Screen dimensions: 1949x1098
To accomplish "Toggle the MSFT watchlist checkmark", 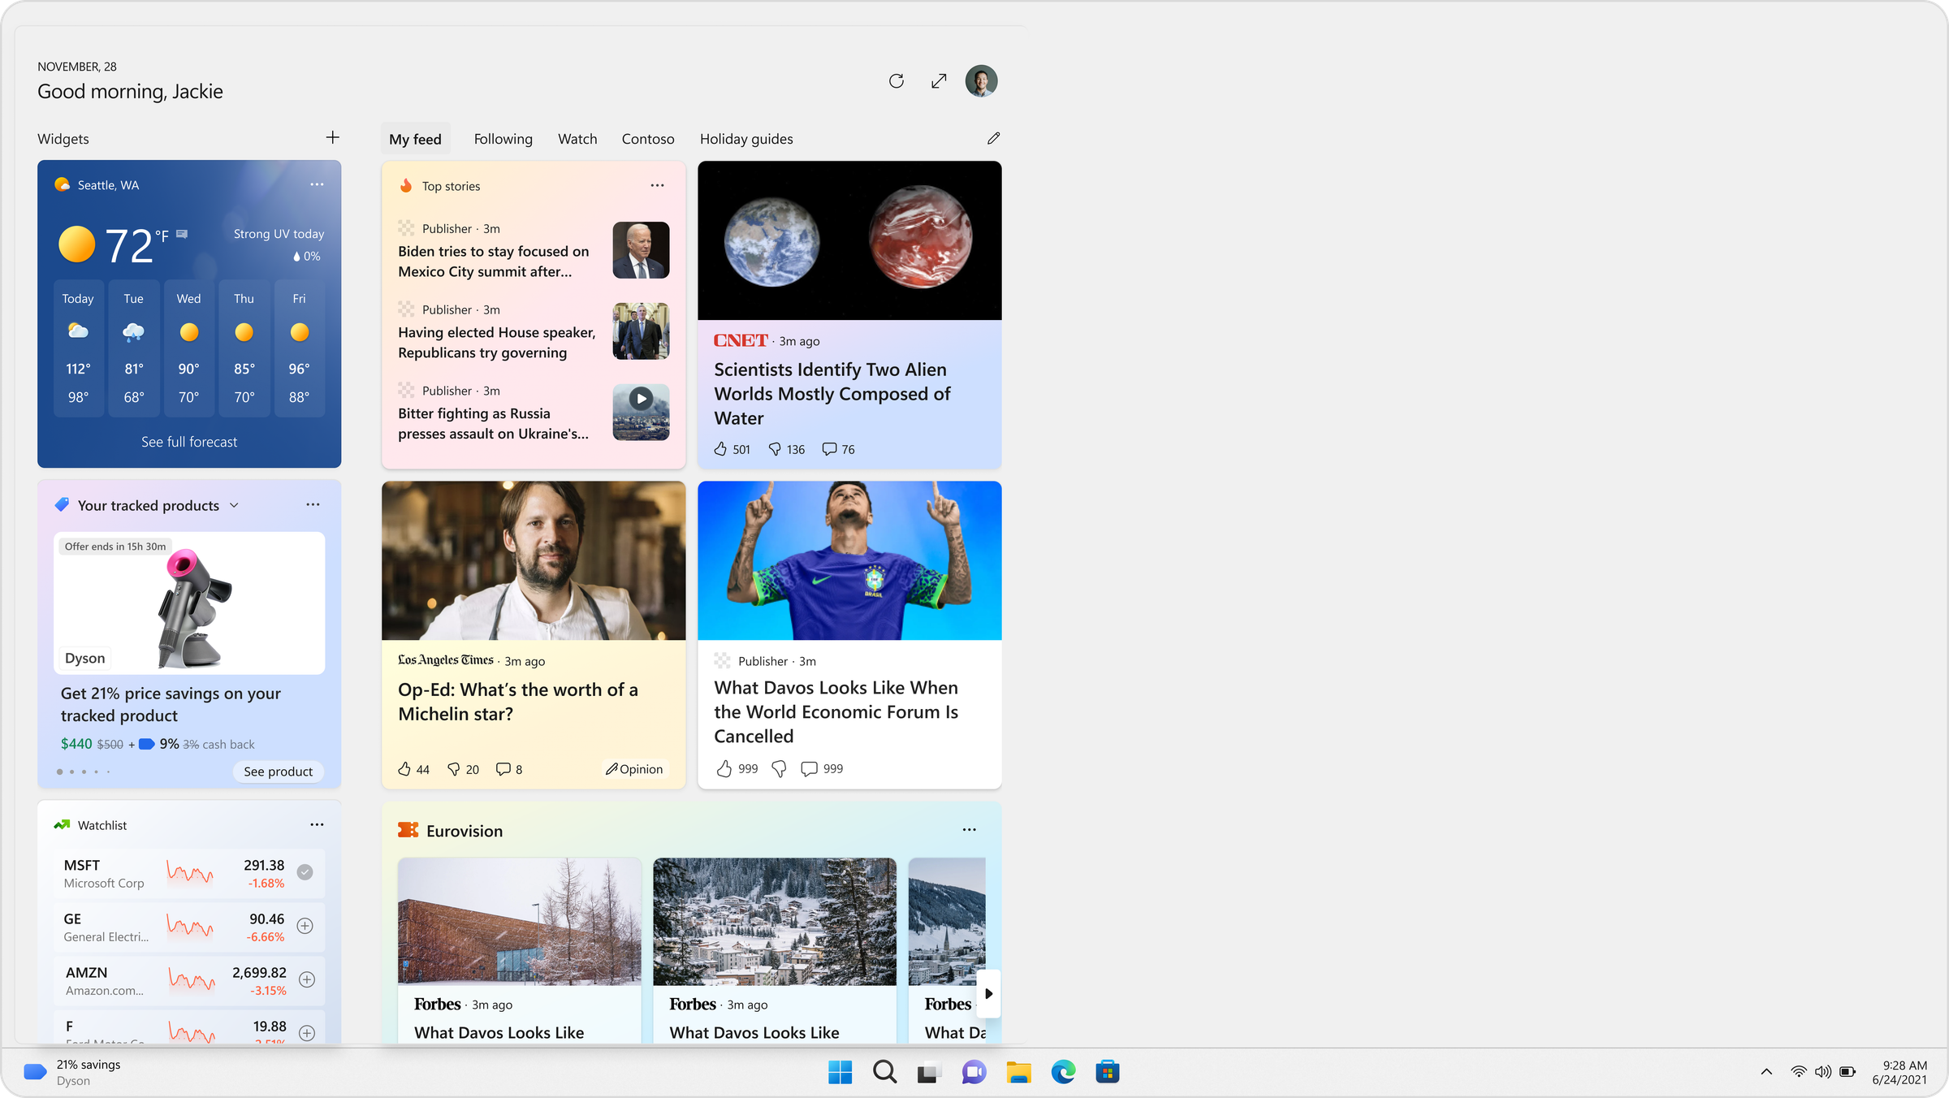I will point(305,872).
